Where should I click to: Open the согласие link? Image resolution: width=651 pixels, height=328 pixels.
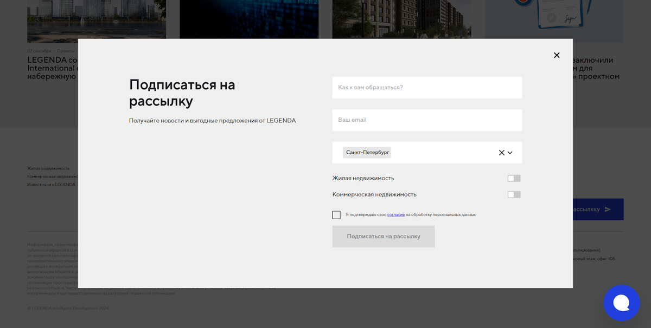click(396, 215)
